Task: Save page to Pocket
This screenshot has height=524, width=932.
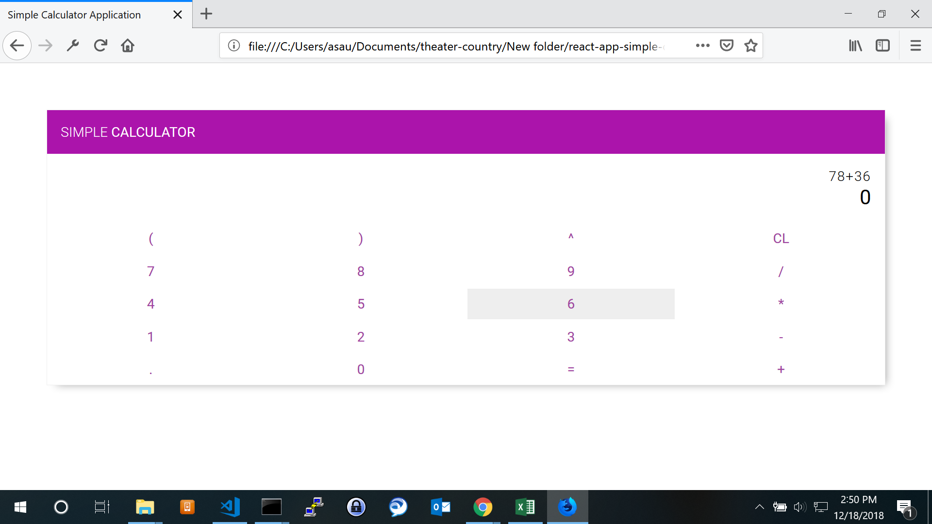Action: [x=726, y=46]
